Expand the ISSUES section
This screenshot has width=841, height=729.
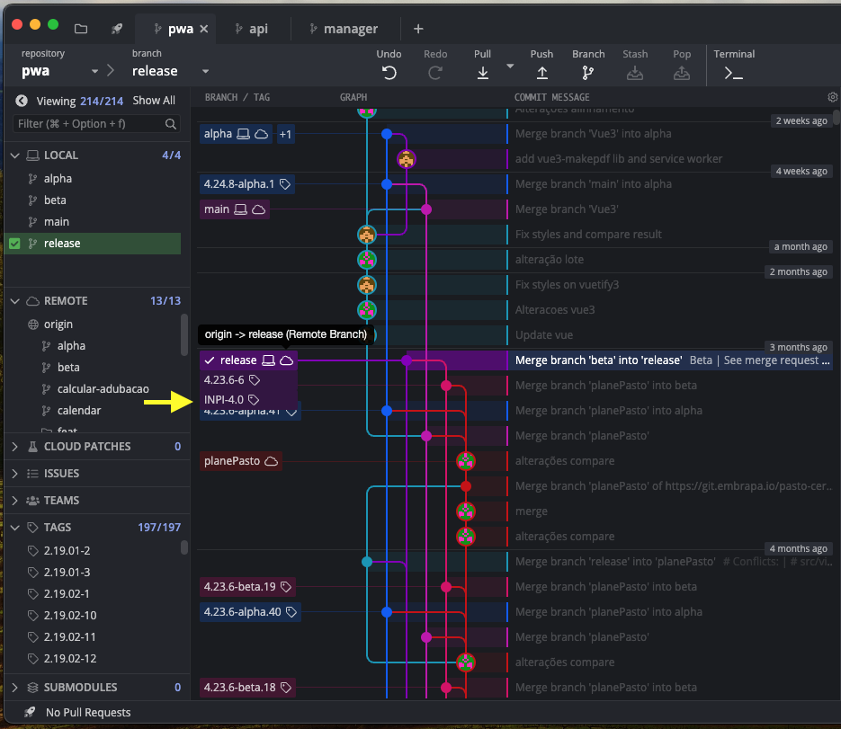(15, 474)
